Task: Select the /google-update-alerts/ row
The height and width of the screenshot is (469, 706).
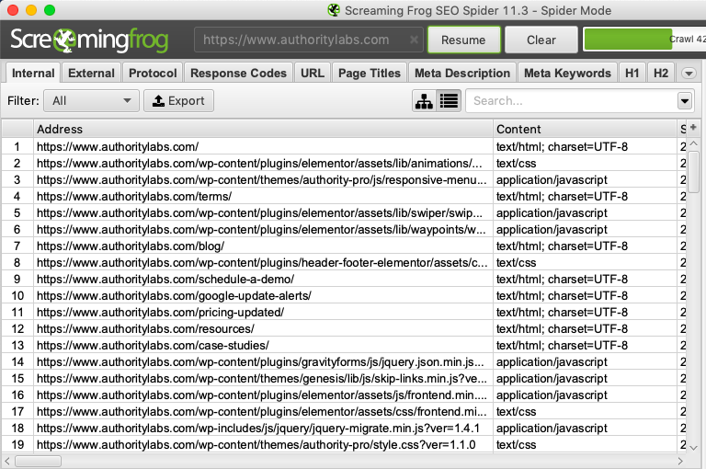Action: click(x=344, y=295)
